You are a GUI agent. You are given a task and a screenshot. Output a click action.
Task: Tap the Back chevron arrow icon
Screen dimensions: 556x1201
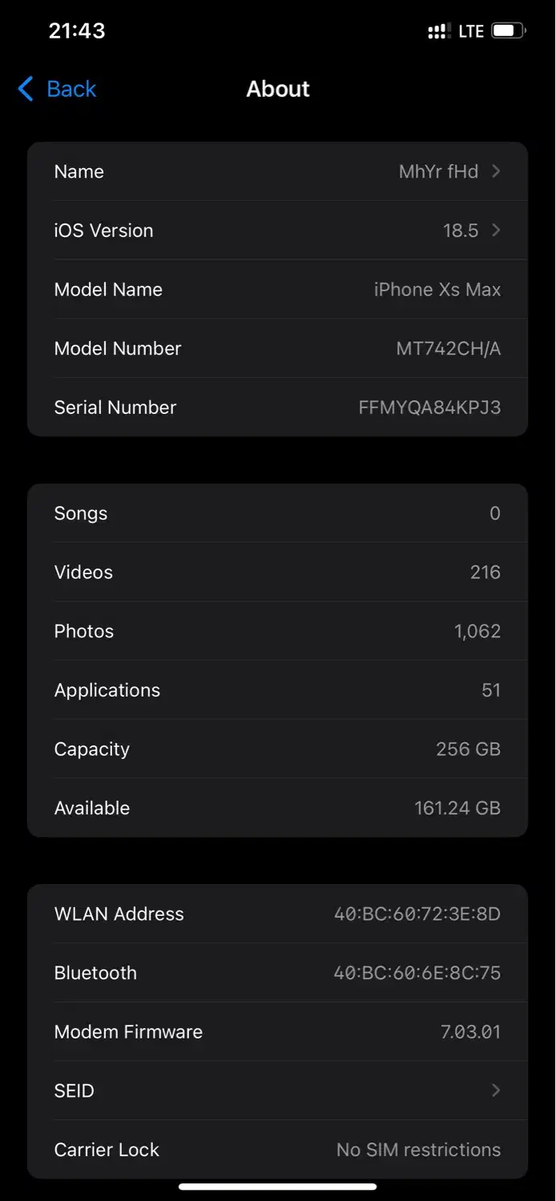[x=26, y=89]
